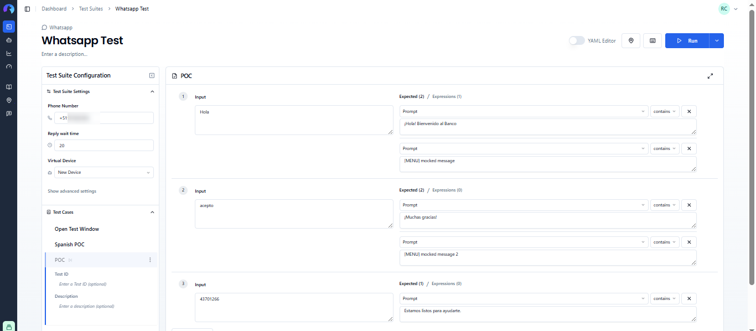Open the Run button dropdown arrow
Image resolution: width=756 pixels, height=331 pixels.
pyautogui.click(x=717, y=41)
